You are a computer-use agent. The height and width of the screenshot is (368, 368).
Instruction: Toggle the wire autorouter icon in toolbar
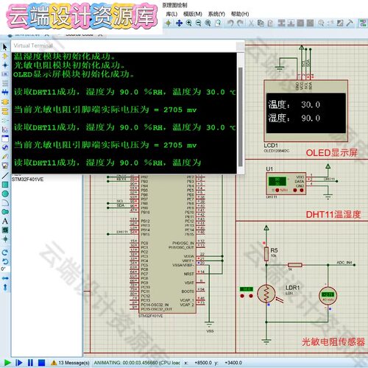pyautogui.click(x=363, y=23)
